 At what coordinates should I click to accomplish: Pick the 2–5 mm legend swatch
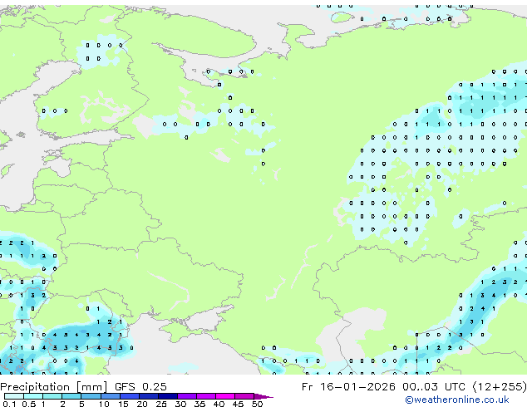point(71,396)
